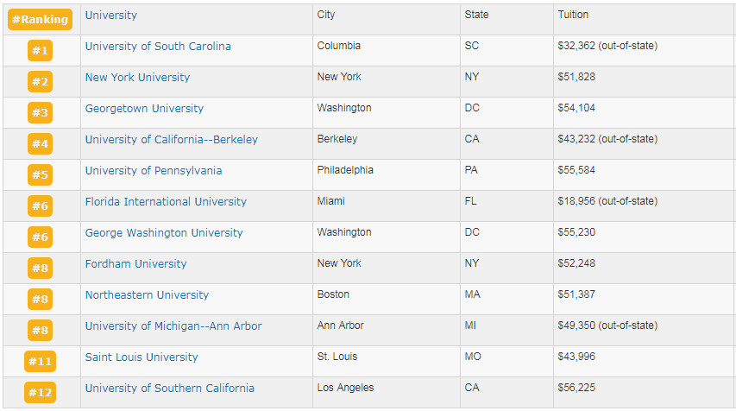This screenshot has width=736, height=411.
Task: Open Georgetown University link
Action: pyautogui.click(x=144, y=109)
